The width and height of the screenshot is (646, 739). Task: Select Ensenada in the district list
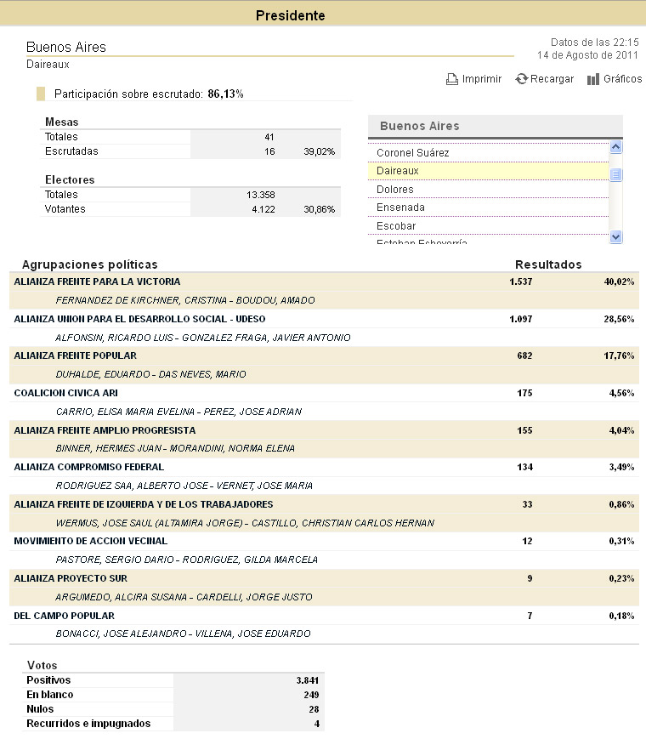(488, 207)
